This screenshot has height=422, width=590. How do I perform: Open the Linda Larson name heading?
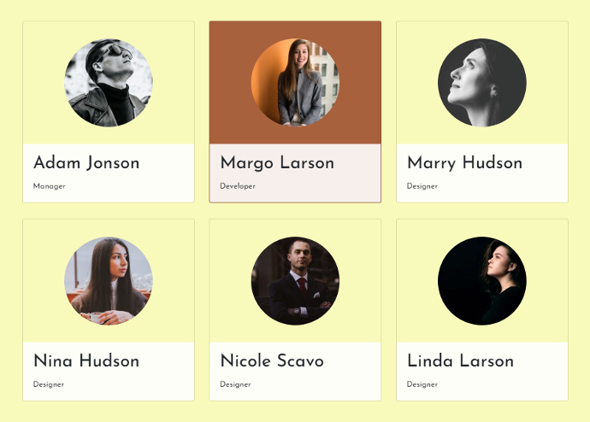(x=460, y=360)
